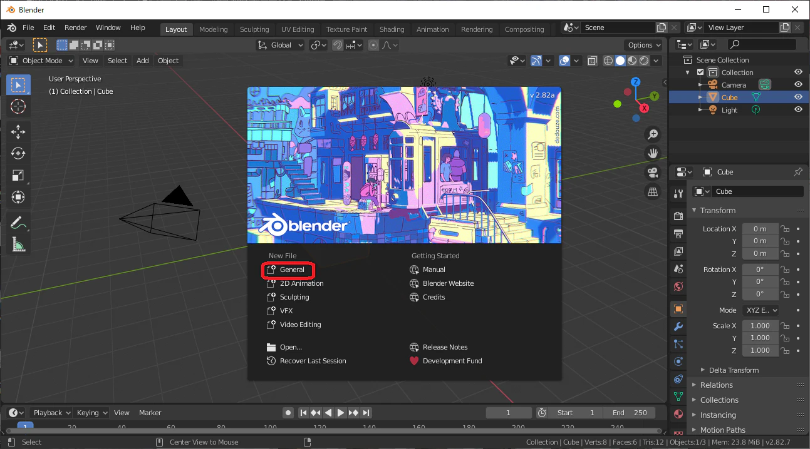
Task: Switch perspective/orthographic with the grid gizmo
Action: (653, 192)
